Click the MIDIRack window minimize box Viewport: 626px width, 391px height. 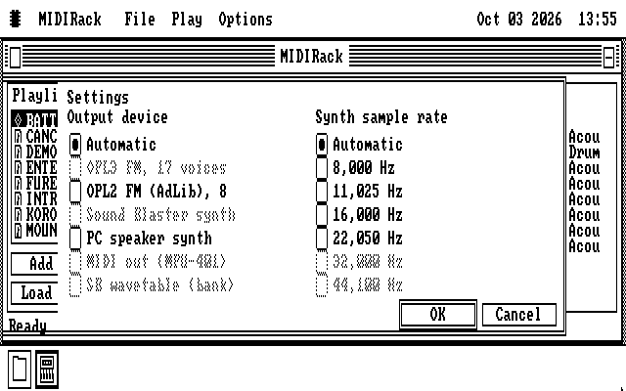click(608, 57)
